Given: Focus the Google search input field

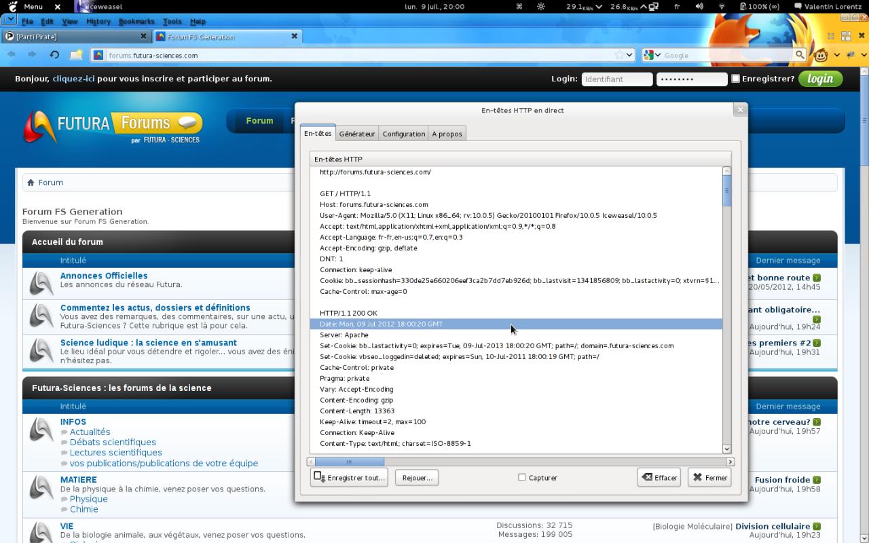Looking at the screenshot, I should (x=727, y=55).
